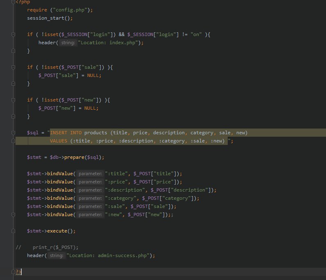Click the ":category" string in its bindValue call
Image resolution: width=326 pixels, height=280 pixels.
pyautogui.click(x=120, y=198)
